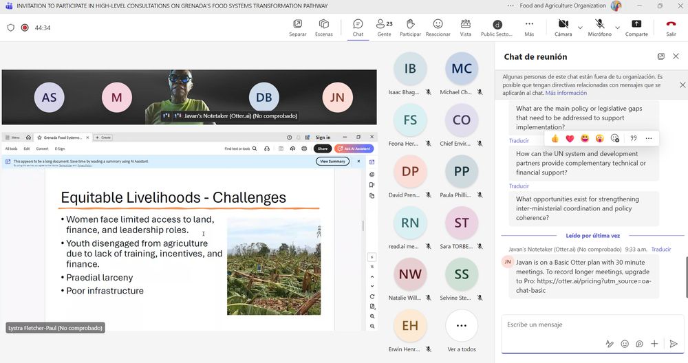The width and height of the screenshot is (688, 363).
Task: Click the shield privacy icon
Action: pyautogui.click(x=11, y=27)
